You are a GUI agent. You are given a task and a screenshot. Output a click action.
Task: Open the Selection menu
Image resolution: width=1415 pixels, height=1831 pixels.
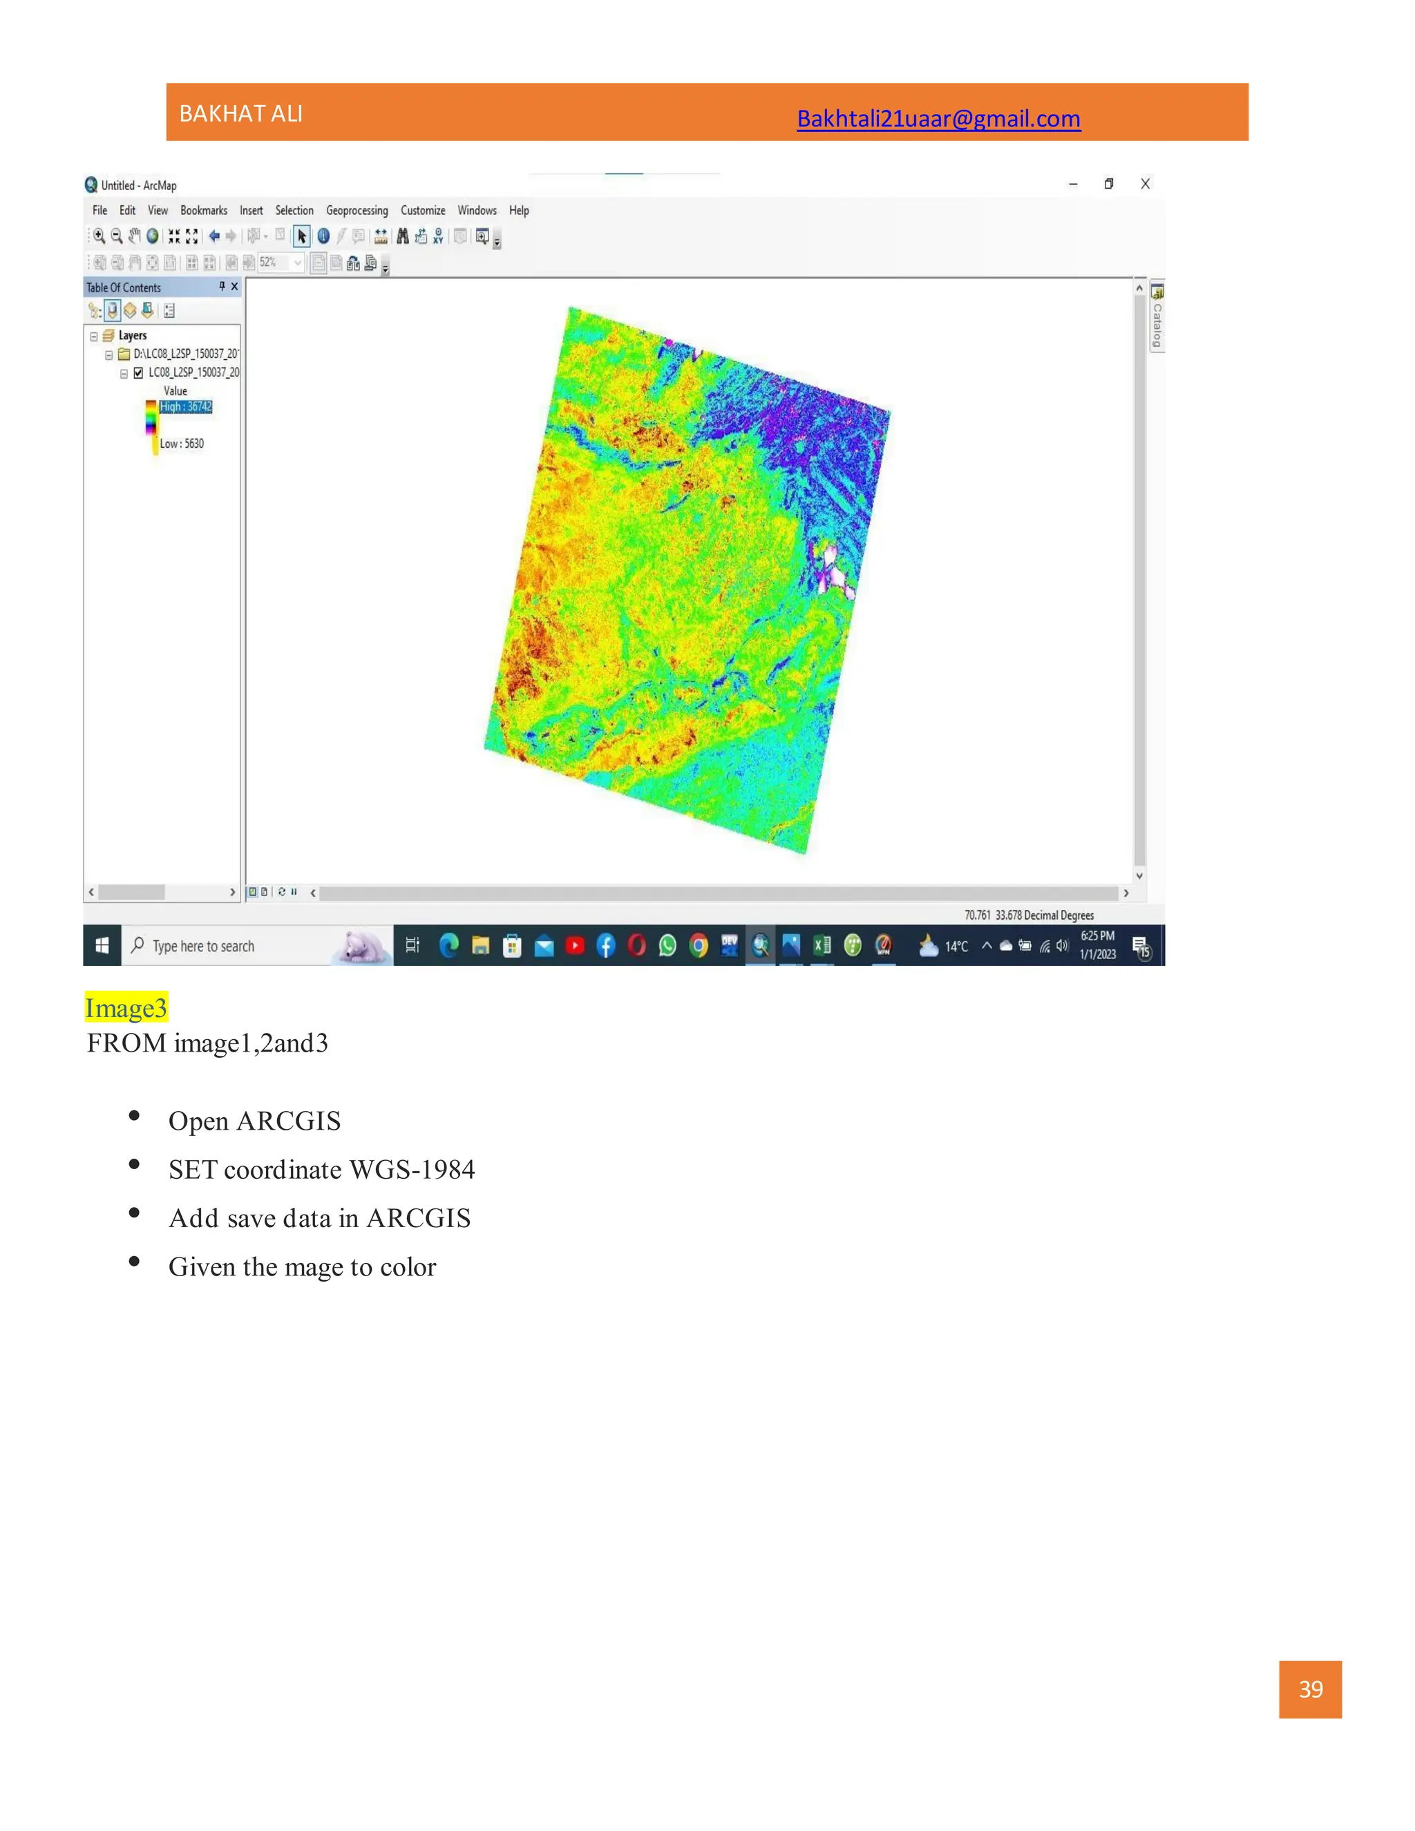[x=294, y=211]
